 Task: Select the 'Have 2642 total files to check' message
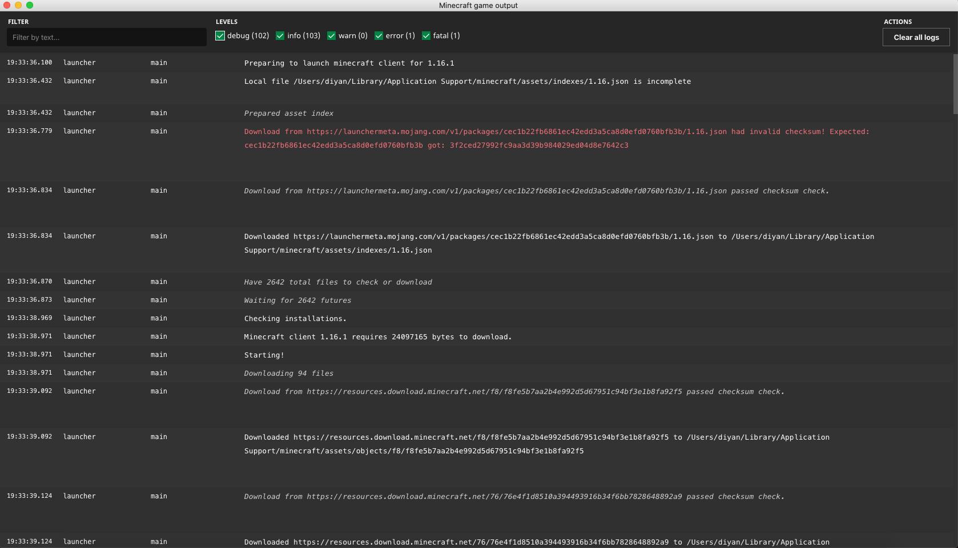[x=338, y=282]
